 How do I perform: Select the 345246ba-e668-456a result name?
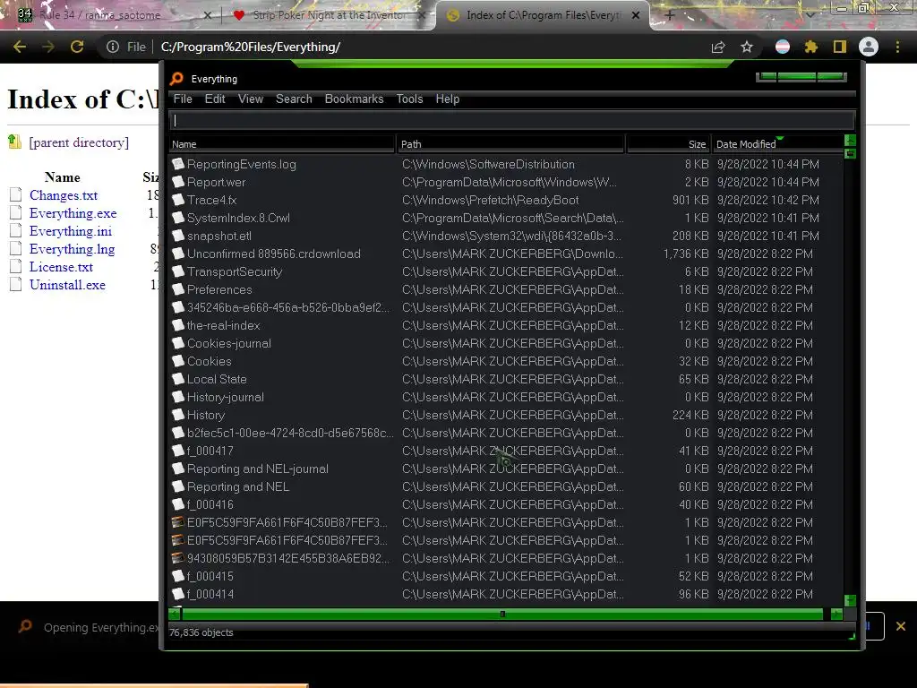click(x=288, y=307)
